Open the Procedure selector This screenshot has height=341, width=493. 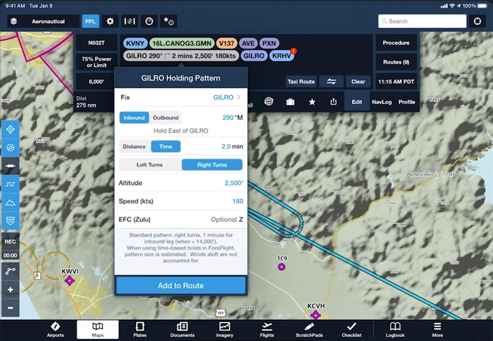396,43
